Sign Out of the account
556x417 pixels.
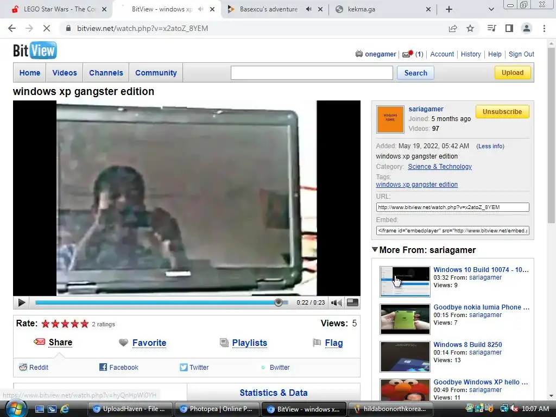(521, 54)
